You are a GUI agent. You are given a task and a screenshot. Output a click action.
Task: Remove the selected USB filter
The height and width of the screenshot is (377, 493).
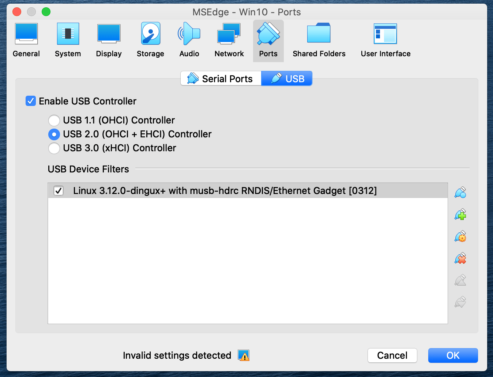coord(460,258)
